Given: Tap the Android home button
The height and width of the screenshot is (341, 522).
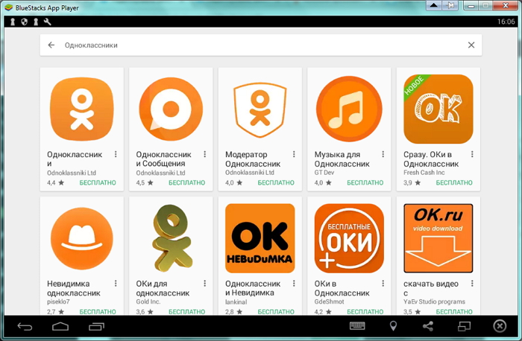Looking at the screenshot, I should click(60, 327).
